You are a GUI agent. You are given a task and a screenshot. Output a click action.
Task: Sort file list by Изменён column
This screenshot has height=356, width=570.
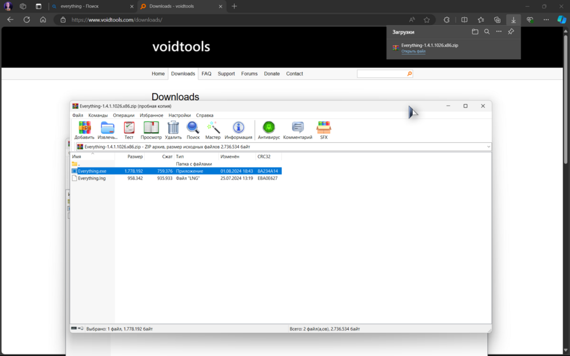tap(237, 157)
